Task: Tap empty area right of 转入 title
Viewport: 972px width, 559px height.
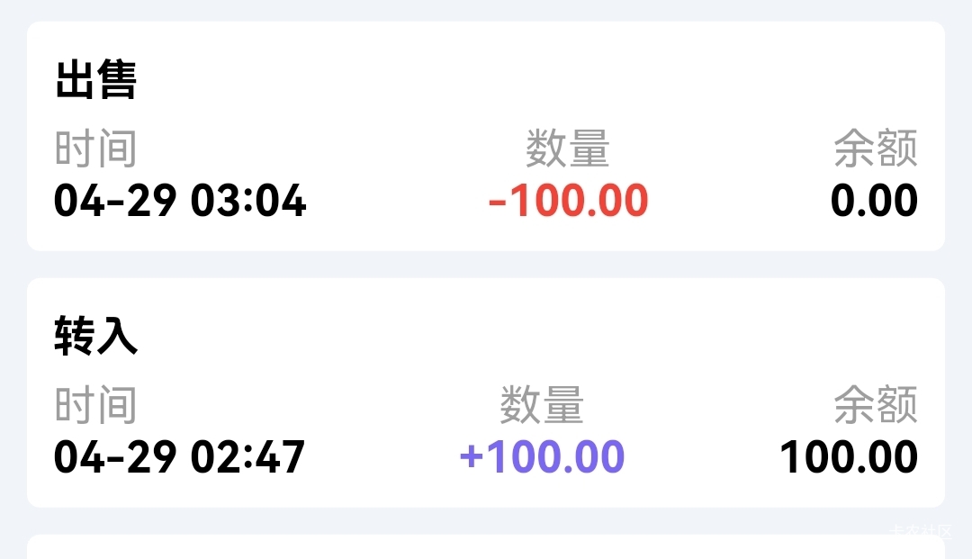Action: [540, 337]
